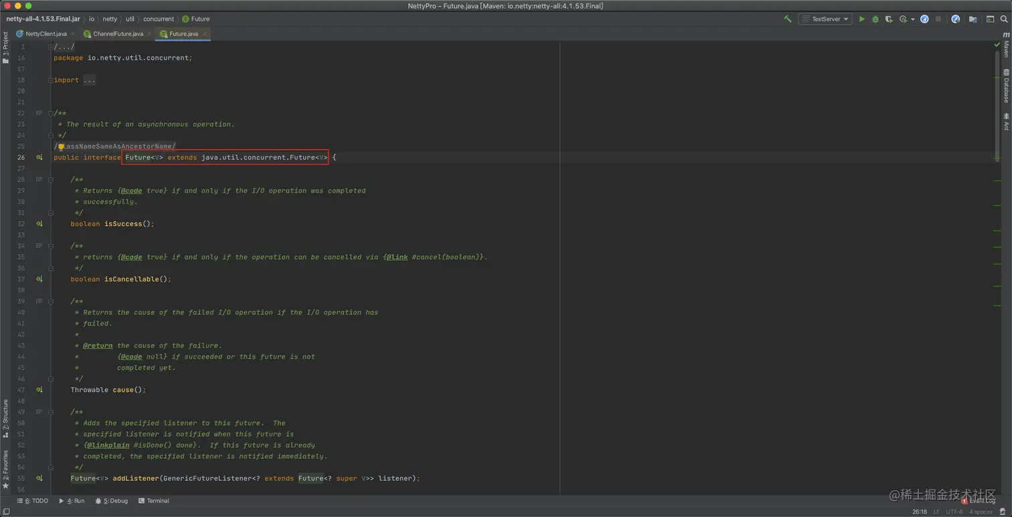Open the Event Log
The width and height of the screenshot is (1012, 517).
tap(978, 500)
